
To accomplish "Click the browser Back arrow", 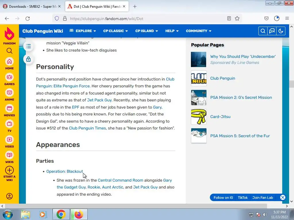I will pyautogui.click(x=7, y=19).
